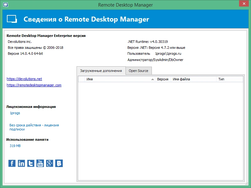Click the monitor logo in the blue header

(x=12, y=19)
